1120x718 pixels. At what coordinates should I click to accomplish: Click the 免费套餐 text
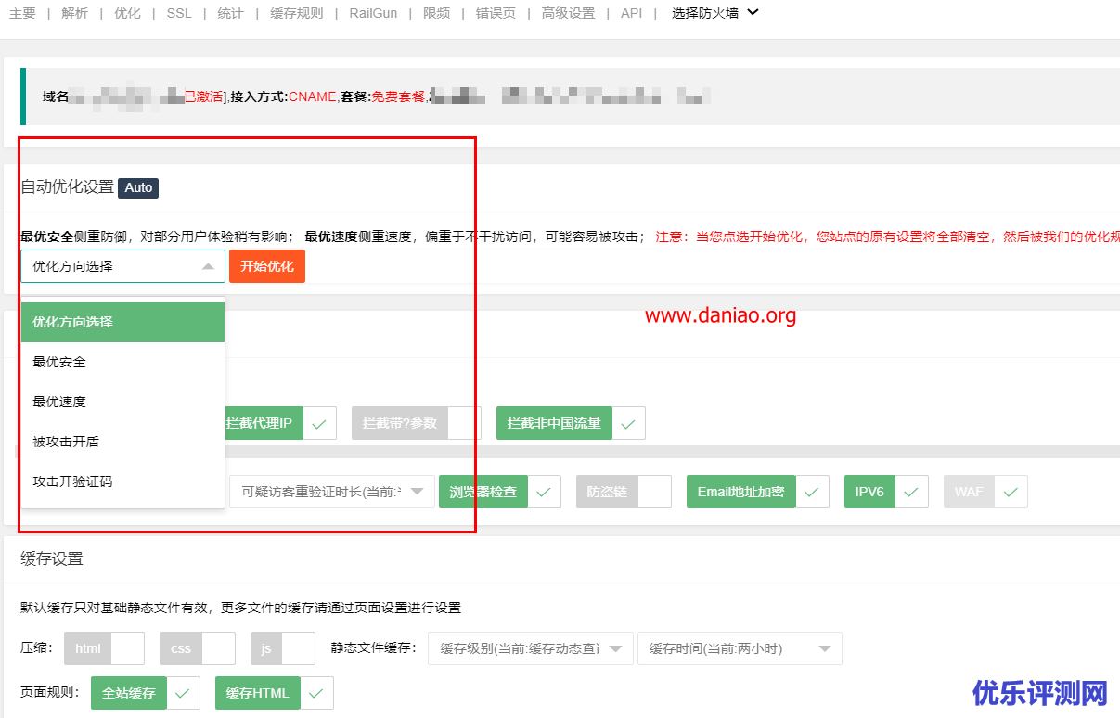(398, 96)
